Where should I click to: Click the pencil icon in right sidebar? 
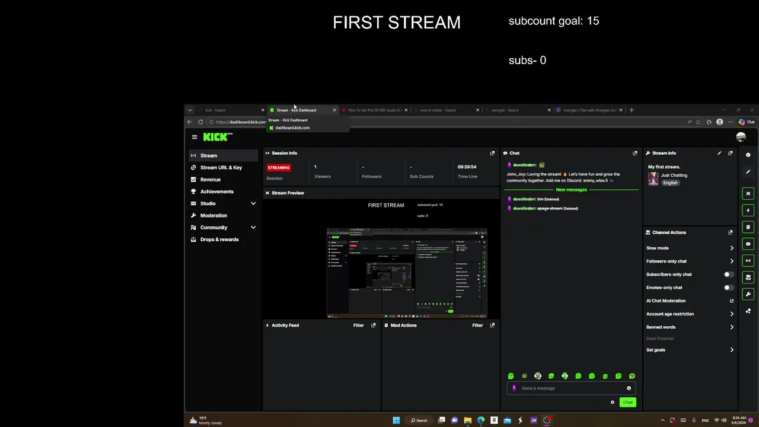coord(748,172)
